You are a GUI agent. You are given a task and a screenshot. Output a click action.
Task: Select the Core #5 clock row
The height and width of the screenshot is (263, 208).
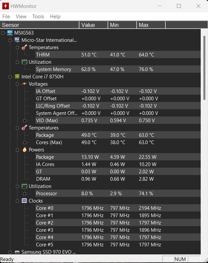click(118, 245)
